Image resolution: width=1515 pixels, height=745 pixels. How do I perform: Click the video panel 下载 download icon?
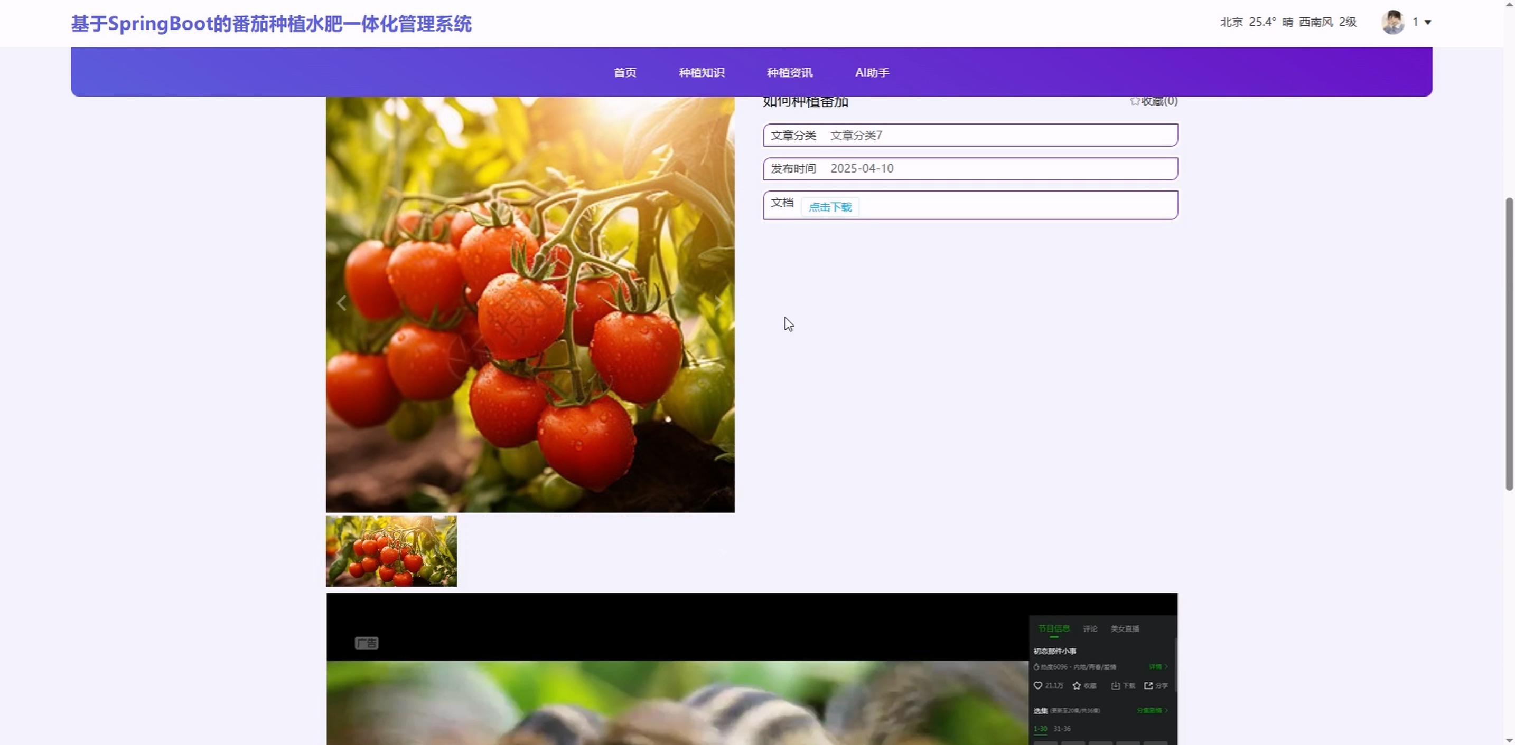pyautogui.click(x=1115, y=685)
